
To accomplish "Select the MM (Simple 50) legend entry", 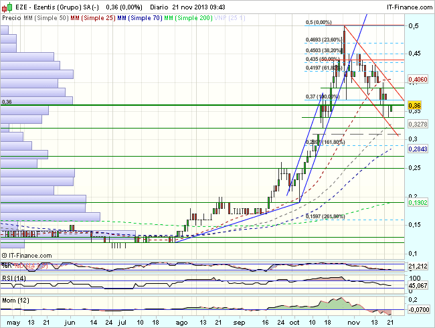I will click(46, 18).
